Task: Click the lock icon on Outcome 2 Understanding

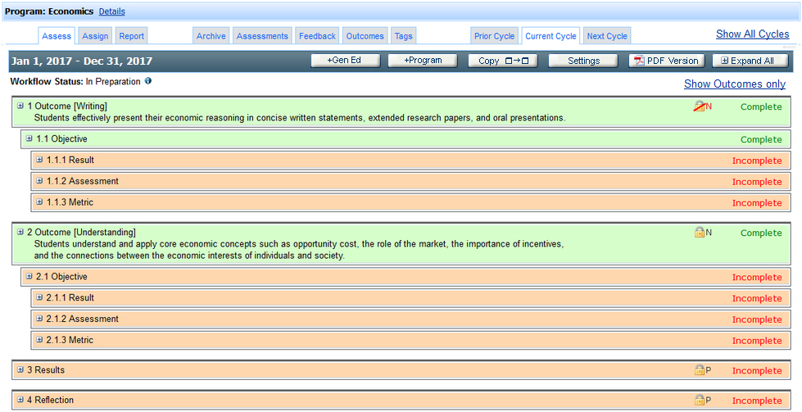Action: point(699,233)
